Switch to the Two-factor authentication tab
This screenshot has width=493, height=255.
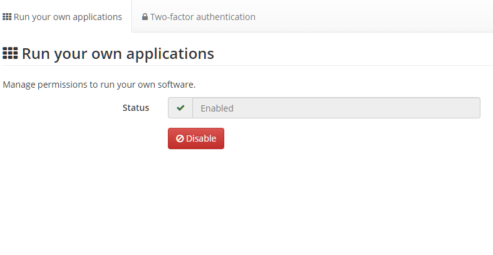(x=199, y=17)
